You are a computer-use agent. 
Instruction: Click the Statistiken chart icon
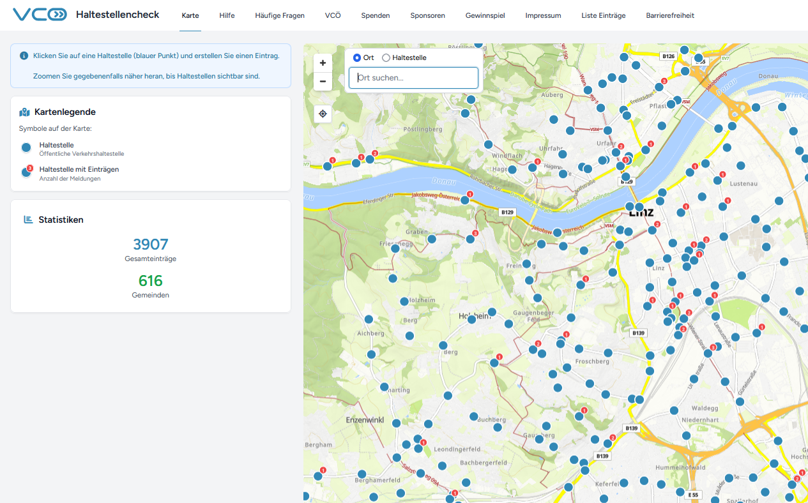(x=28, y=220)
